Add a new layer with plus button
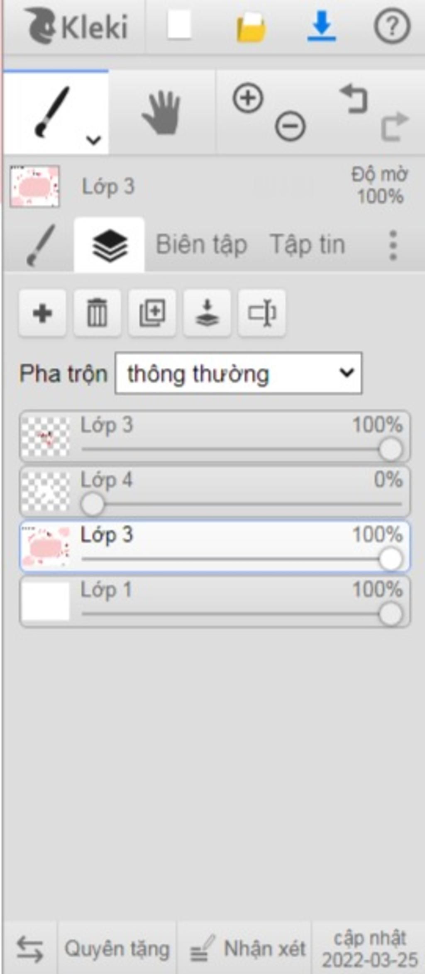 point(42,313)
